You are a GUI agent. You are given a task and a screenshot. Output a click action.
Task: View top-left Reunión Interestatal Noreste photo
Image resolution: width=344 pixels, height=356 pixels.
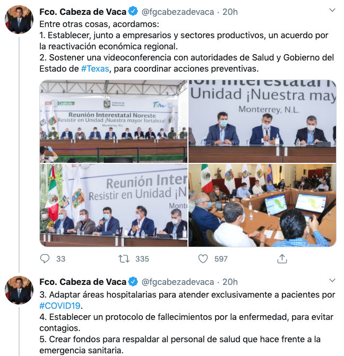tap(114, 121)
